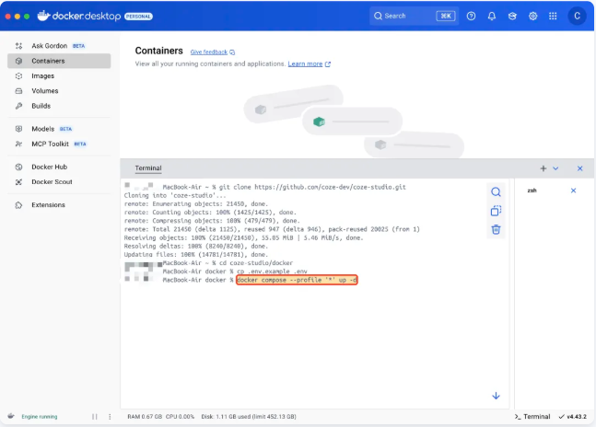596x427 pixels.
Task: Toggle the Terminal panel from status bar
Action: click(x=532, y=417)
